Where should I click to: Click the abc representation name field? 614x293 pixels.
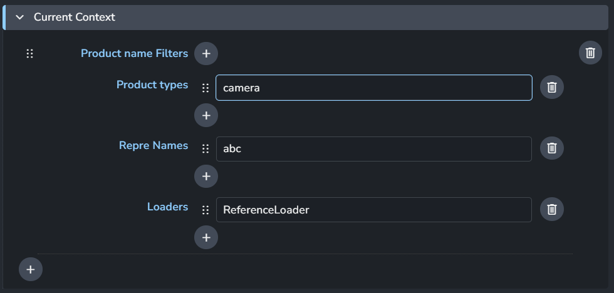pyautogui.click(x=373, y=149)
